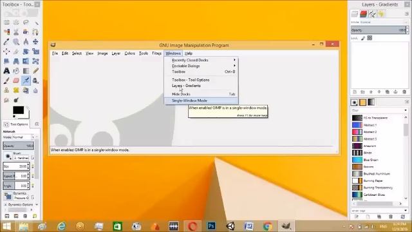Select the Rectangle Select tool

[x=6, y=23]
